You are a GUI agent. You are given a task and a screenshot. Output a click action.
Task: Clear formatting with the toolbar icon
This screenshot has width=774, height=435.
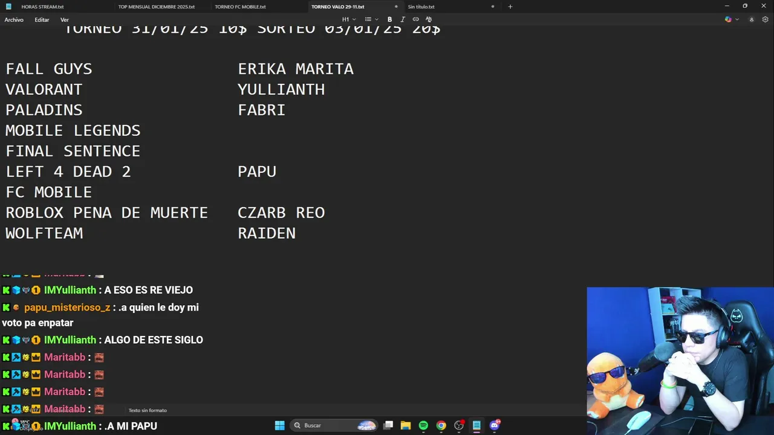click(429, 19)
